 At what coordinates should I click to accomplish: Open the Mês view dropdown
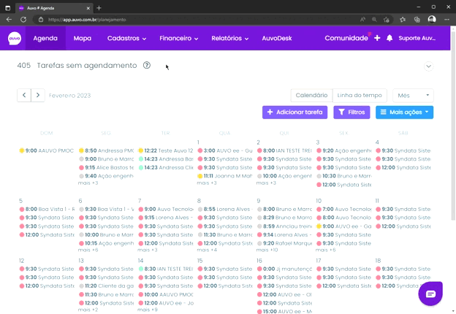click(413, 95)
